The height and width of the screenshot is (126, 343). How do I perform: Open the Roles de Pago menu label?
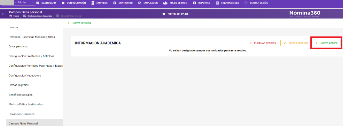[179, 3]
